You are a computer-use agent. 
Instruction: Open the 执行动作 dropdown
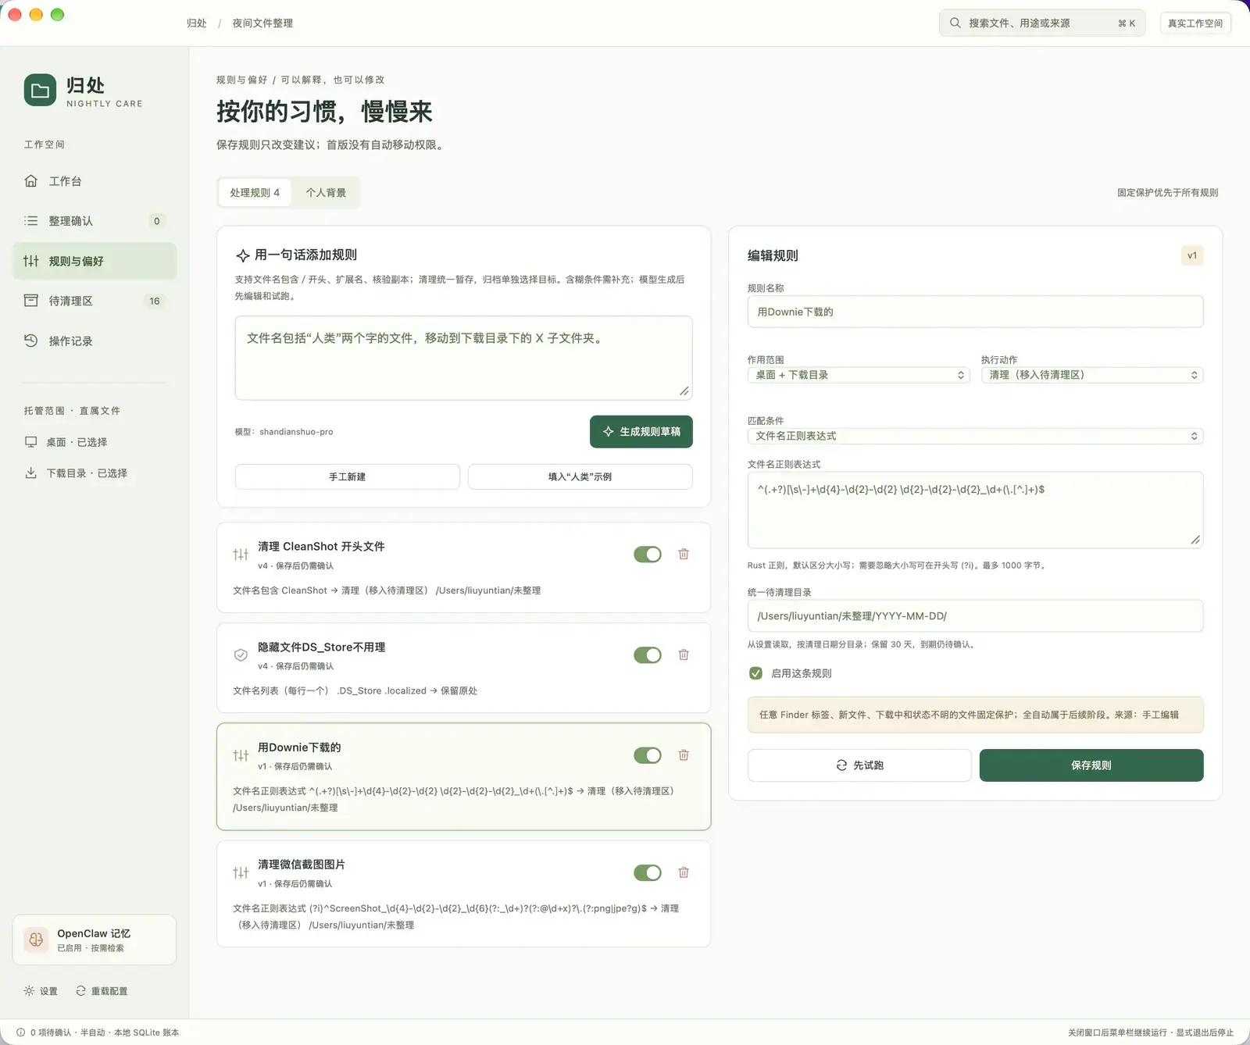coord(1092,375)
